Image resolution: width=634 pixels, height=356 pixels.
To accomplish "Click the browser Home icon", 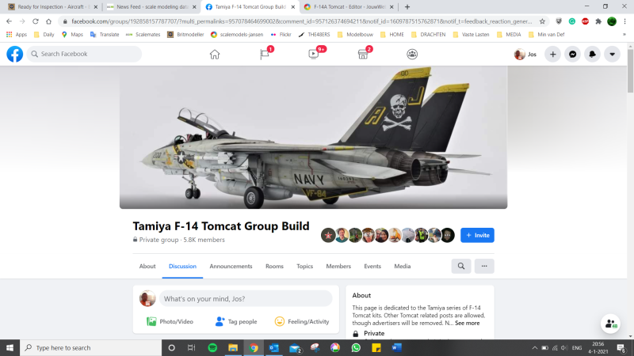I will coord(48,21).
